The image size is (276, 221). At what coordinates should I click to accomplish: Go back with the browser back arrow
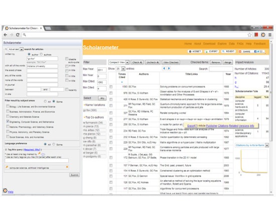coord(6,35)
